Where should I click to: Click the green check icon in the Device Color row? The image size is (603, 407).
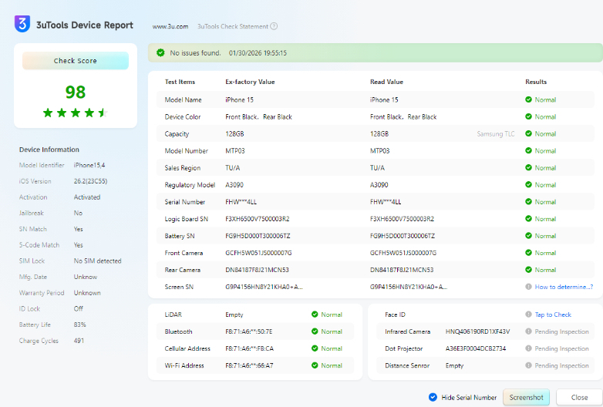[528, 116]
